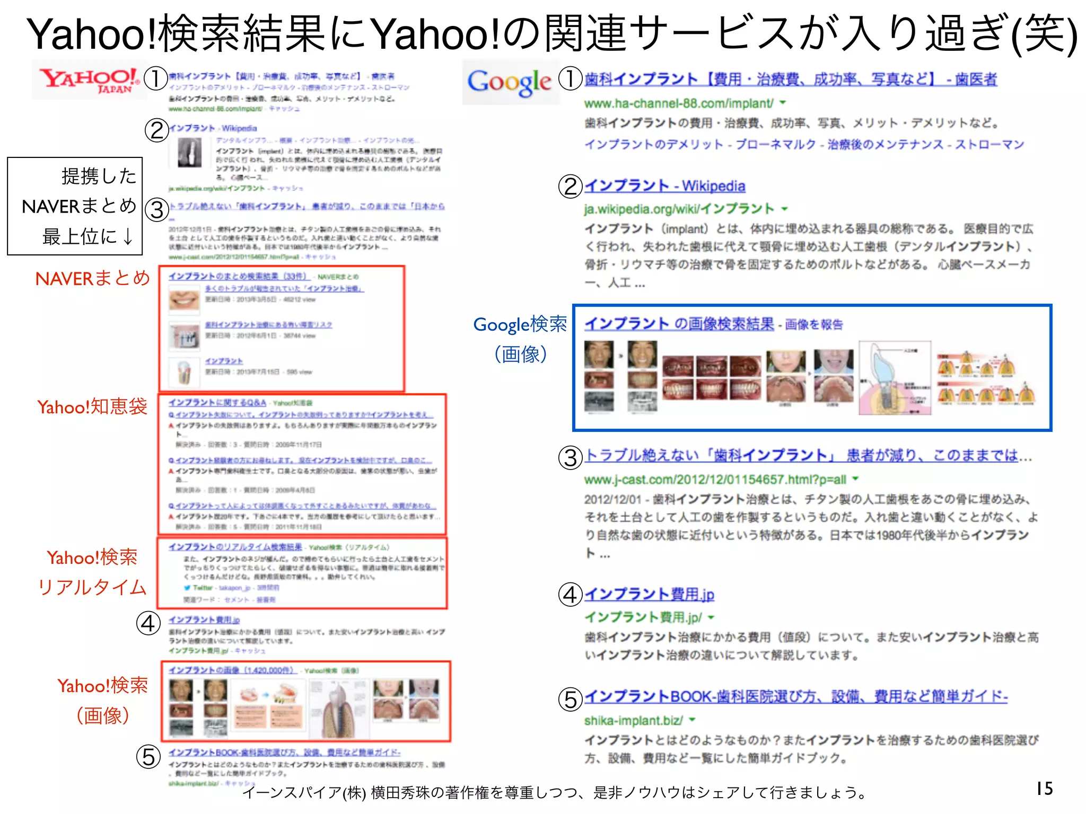
Task: Expand dropdown arrow next to ja.wikipedia.org/wiki/インプラント
Action: click(x=784, y=209)
